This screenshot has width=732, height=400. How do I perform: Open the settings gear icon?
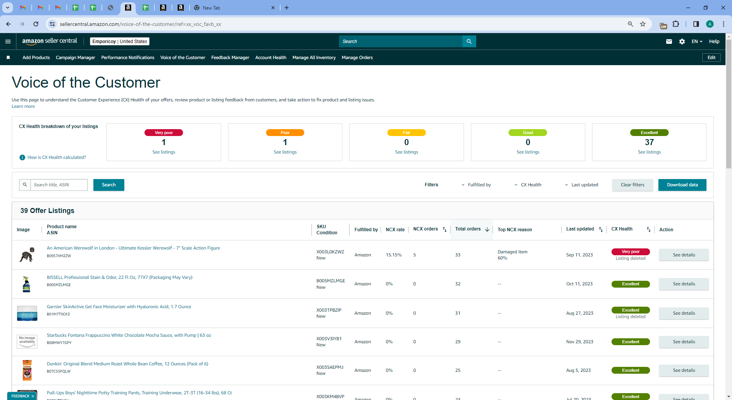pos(682,42)
